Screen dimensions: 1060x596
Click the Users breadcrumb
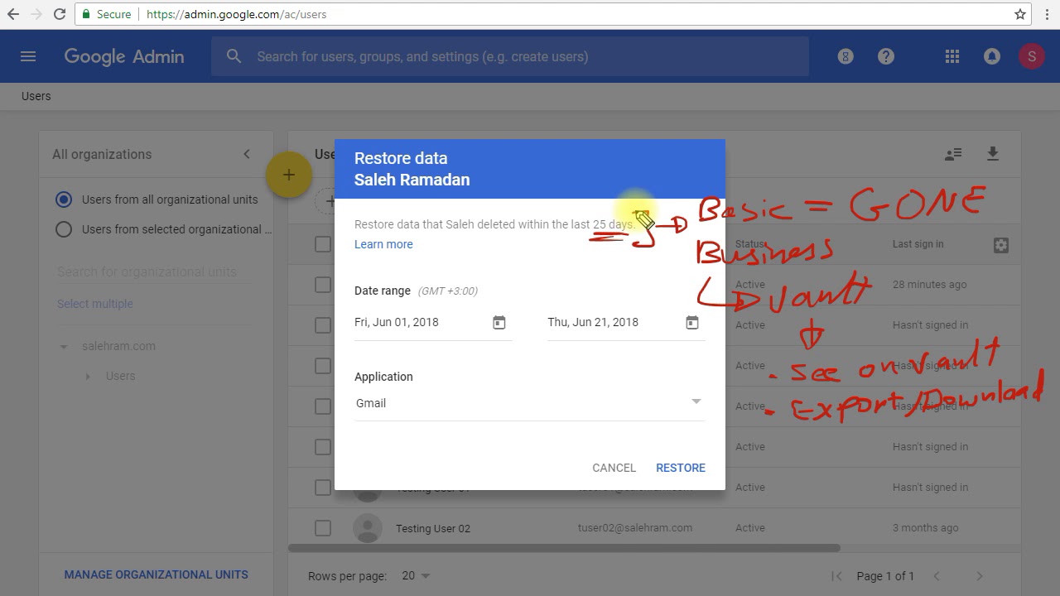point(36,96)
